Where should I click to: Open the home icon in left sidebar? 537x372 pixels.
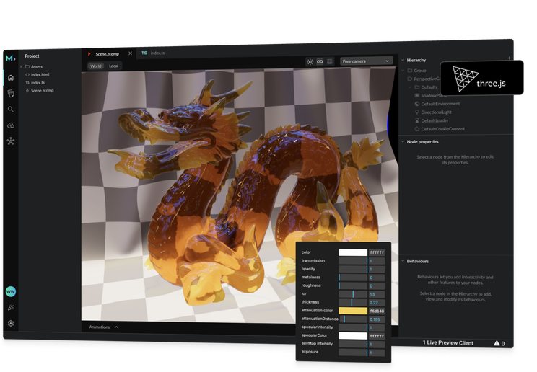pyautogui.click(x=11, y=78)
